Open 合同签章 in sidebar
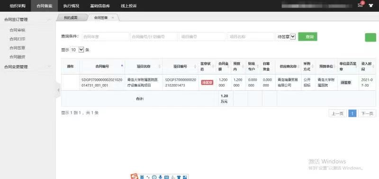Screen dimensions: 379x179 [x=18, y=48]
